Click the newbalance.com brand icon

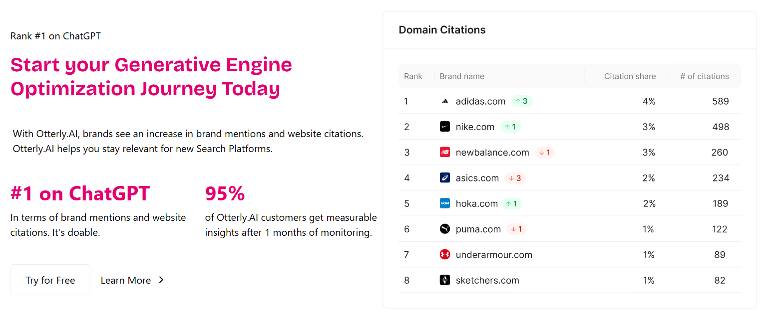[444, 152]
